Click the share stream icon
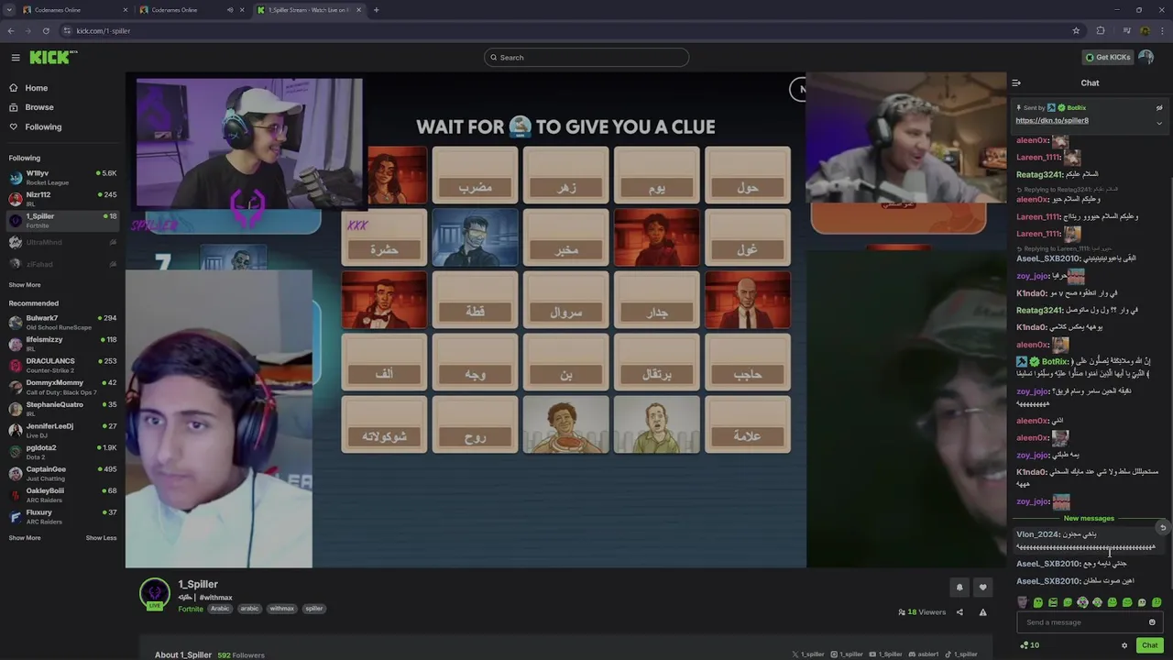This screenshot has height=660, width=1173. (959, 612)
